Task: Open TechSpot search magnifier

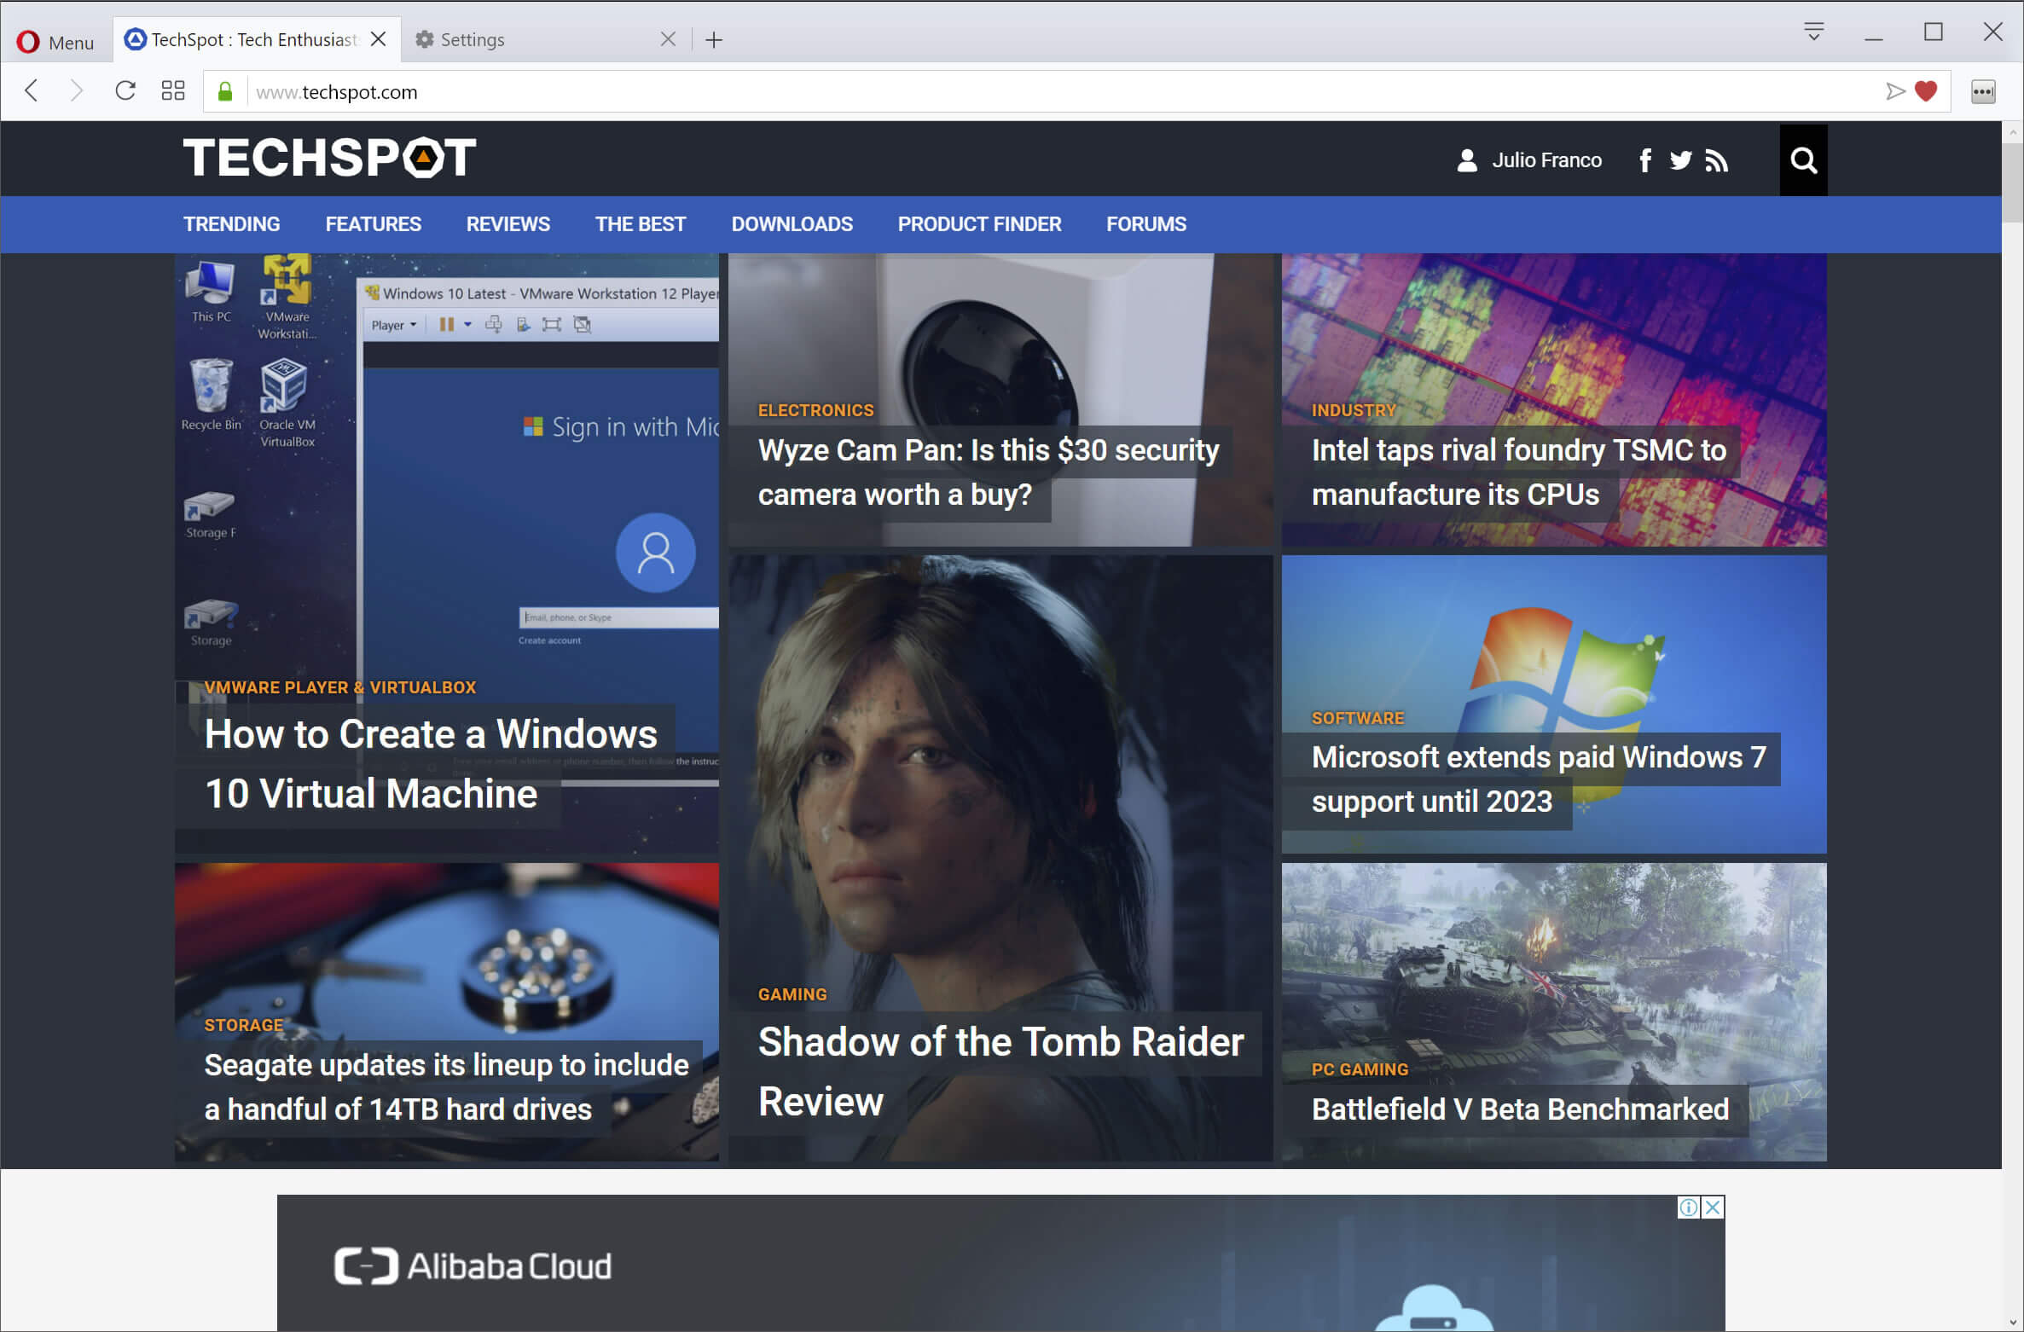Action: pos(1803,160)
